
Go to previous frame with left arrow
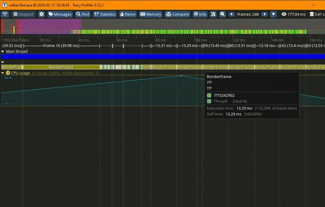pyautogui.click(x=231, y=14)
